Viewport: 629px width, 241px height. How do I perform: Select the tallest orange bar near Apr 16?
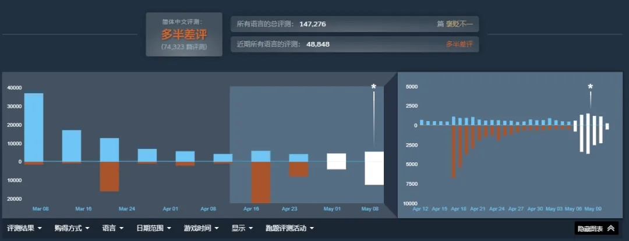[261, 182]
